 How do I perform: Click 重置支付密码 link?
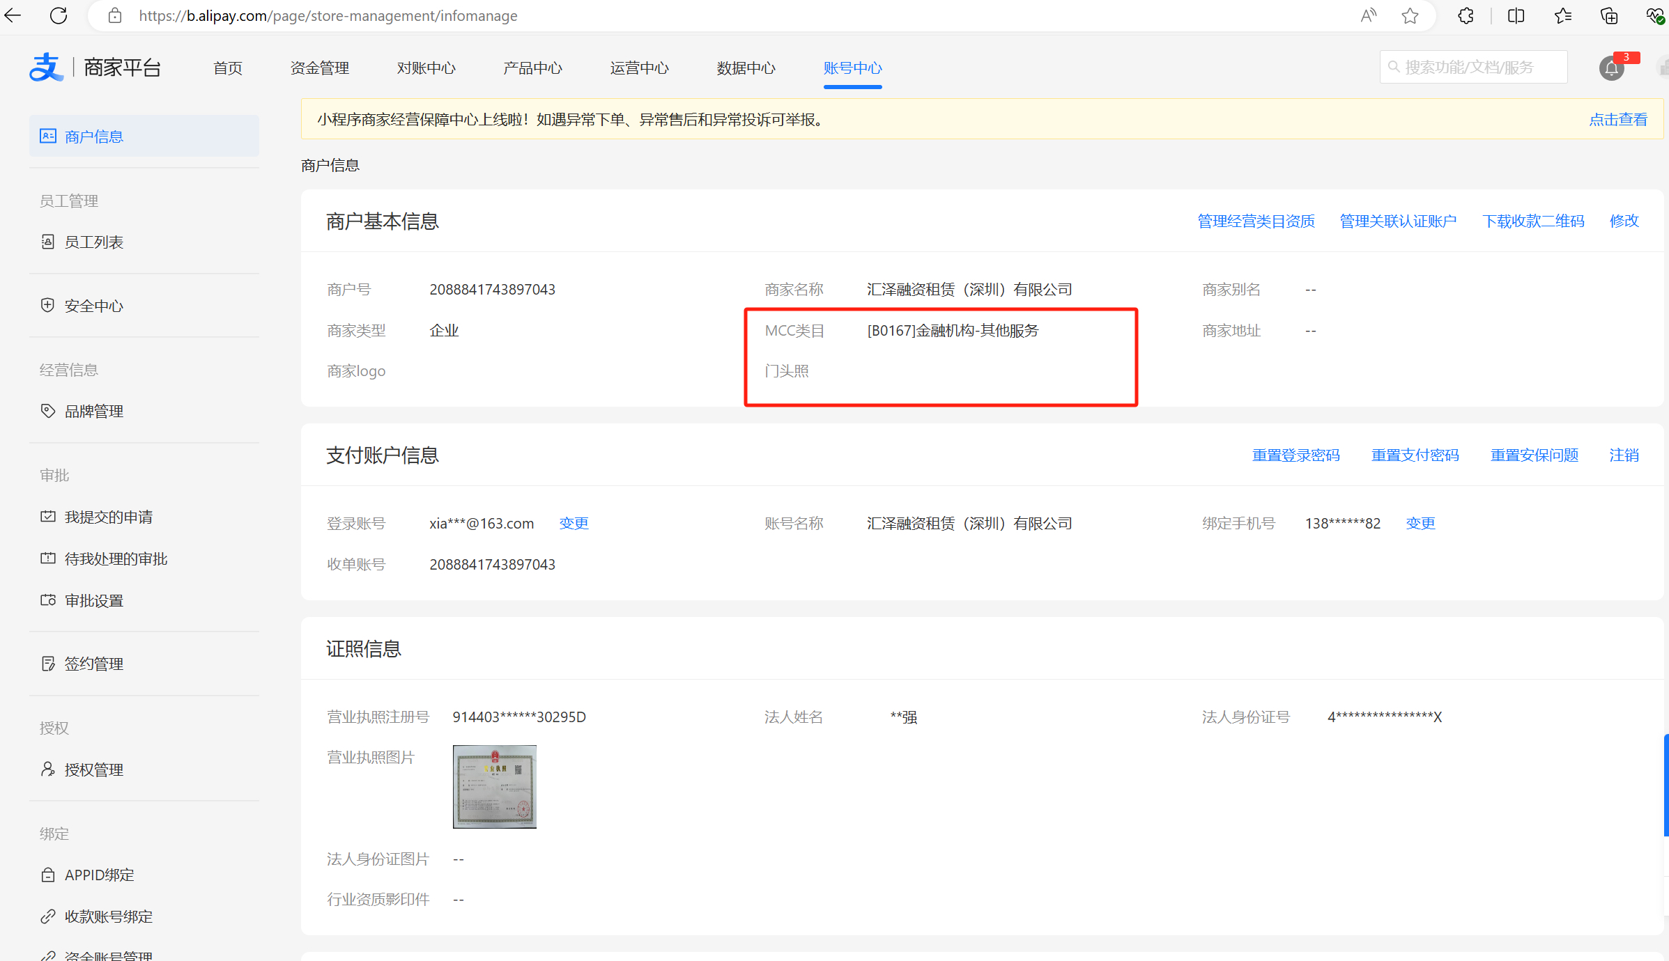point(1415,455)
